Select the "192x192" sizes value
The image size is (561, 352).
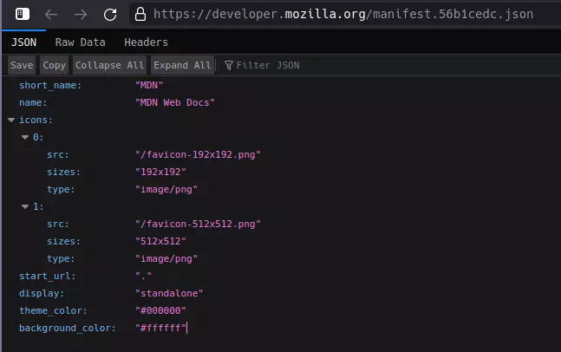coord(160,172)
